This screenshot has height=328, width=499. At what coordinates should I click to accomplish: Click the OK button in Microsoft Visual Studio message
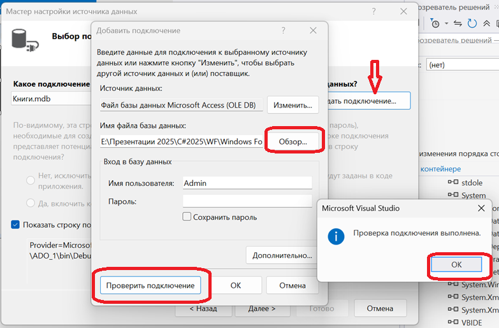tap(456, 264)
